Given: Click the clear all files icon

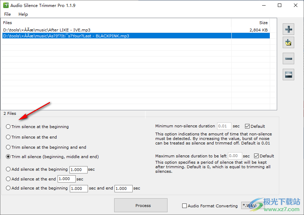Looking at the screenshot, I should click(288, 74).
